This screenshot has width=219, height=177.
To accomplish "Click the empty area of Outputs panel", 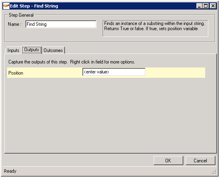I will 110,115.
